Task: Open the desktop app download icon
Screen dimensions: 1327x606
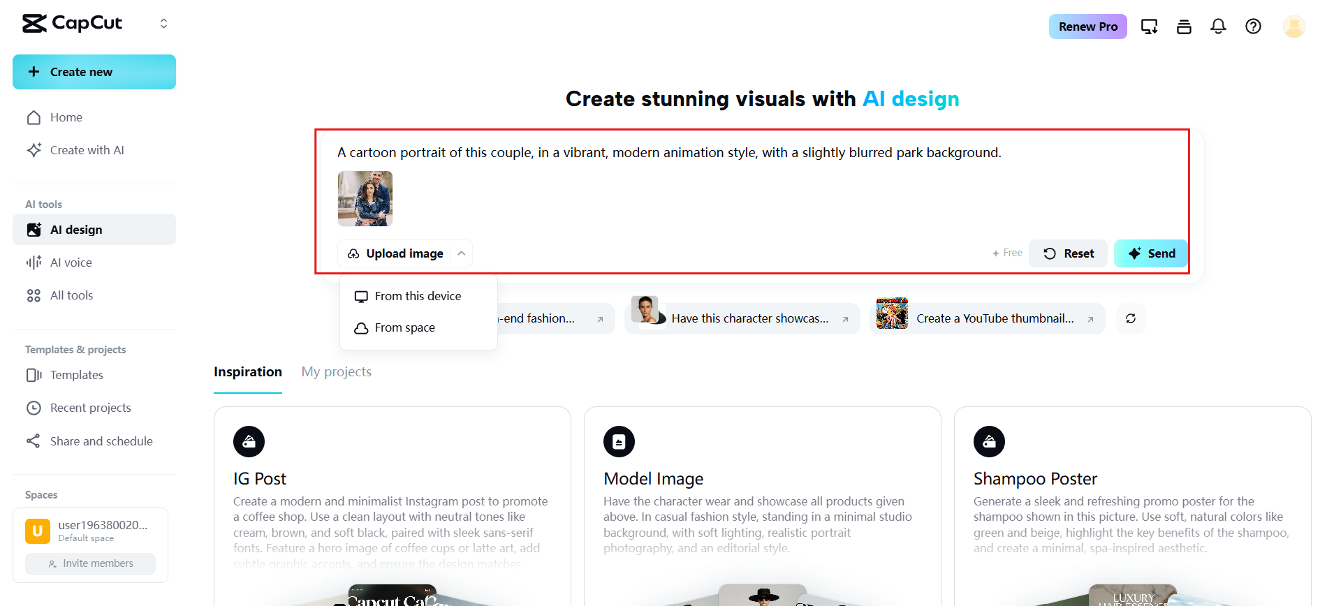Action: pyautogui.click(x=1149, y=27)
